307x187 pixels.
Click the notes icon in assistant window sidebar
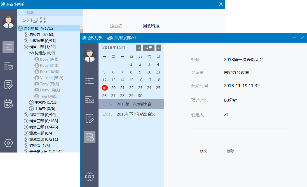point(89,118)
